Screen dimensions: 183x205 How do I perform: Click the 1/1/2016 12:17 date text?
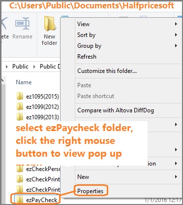[x=163, y=200]
